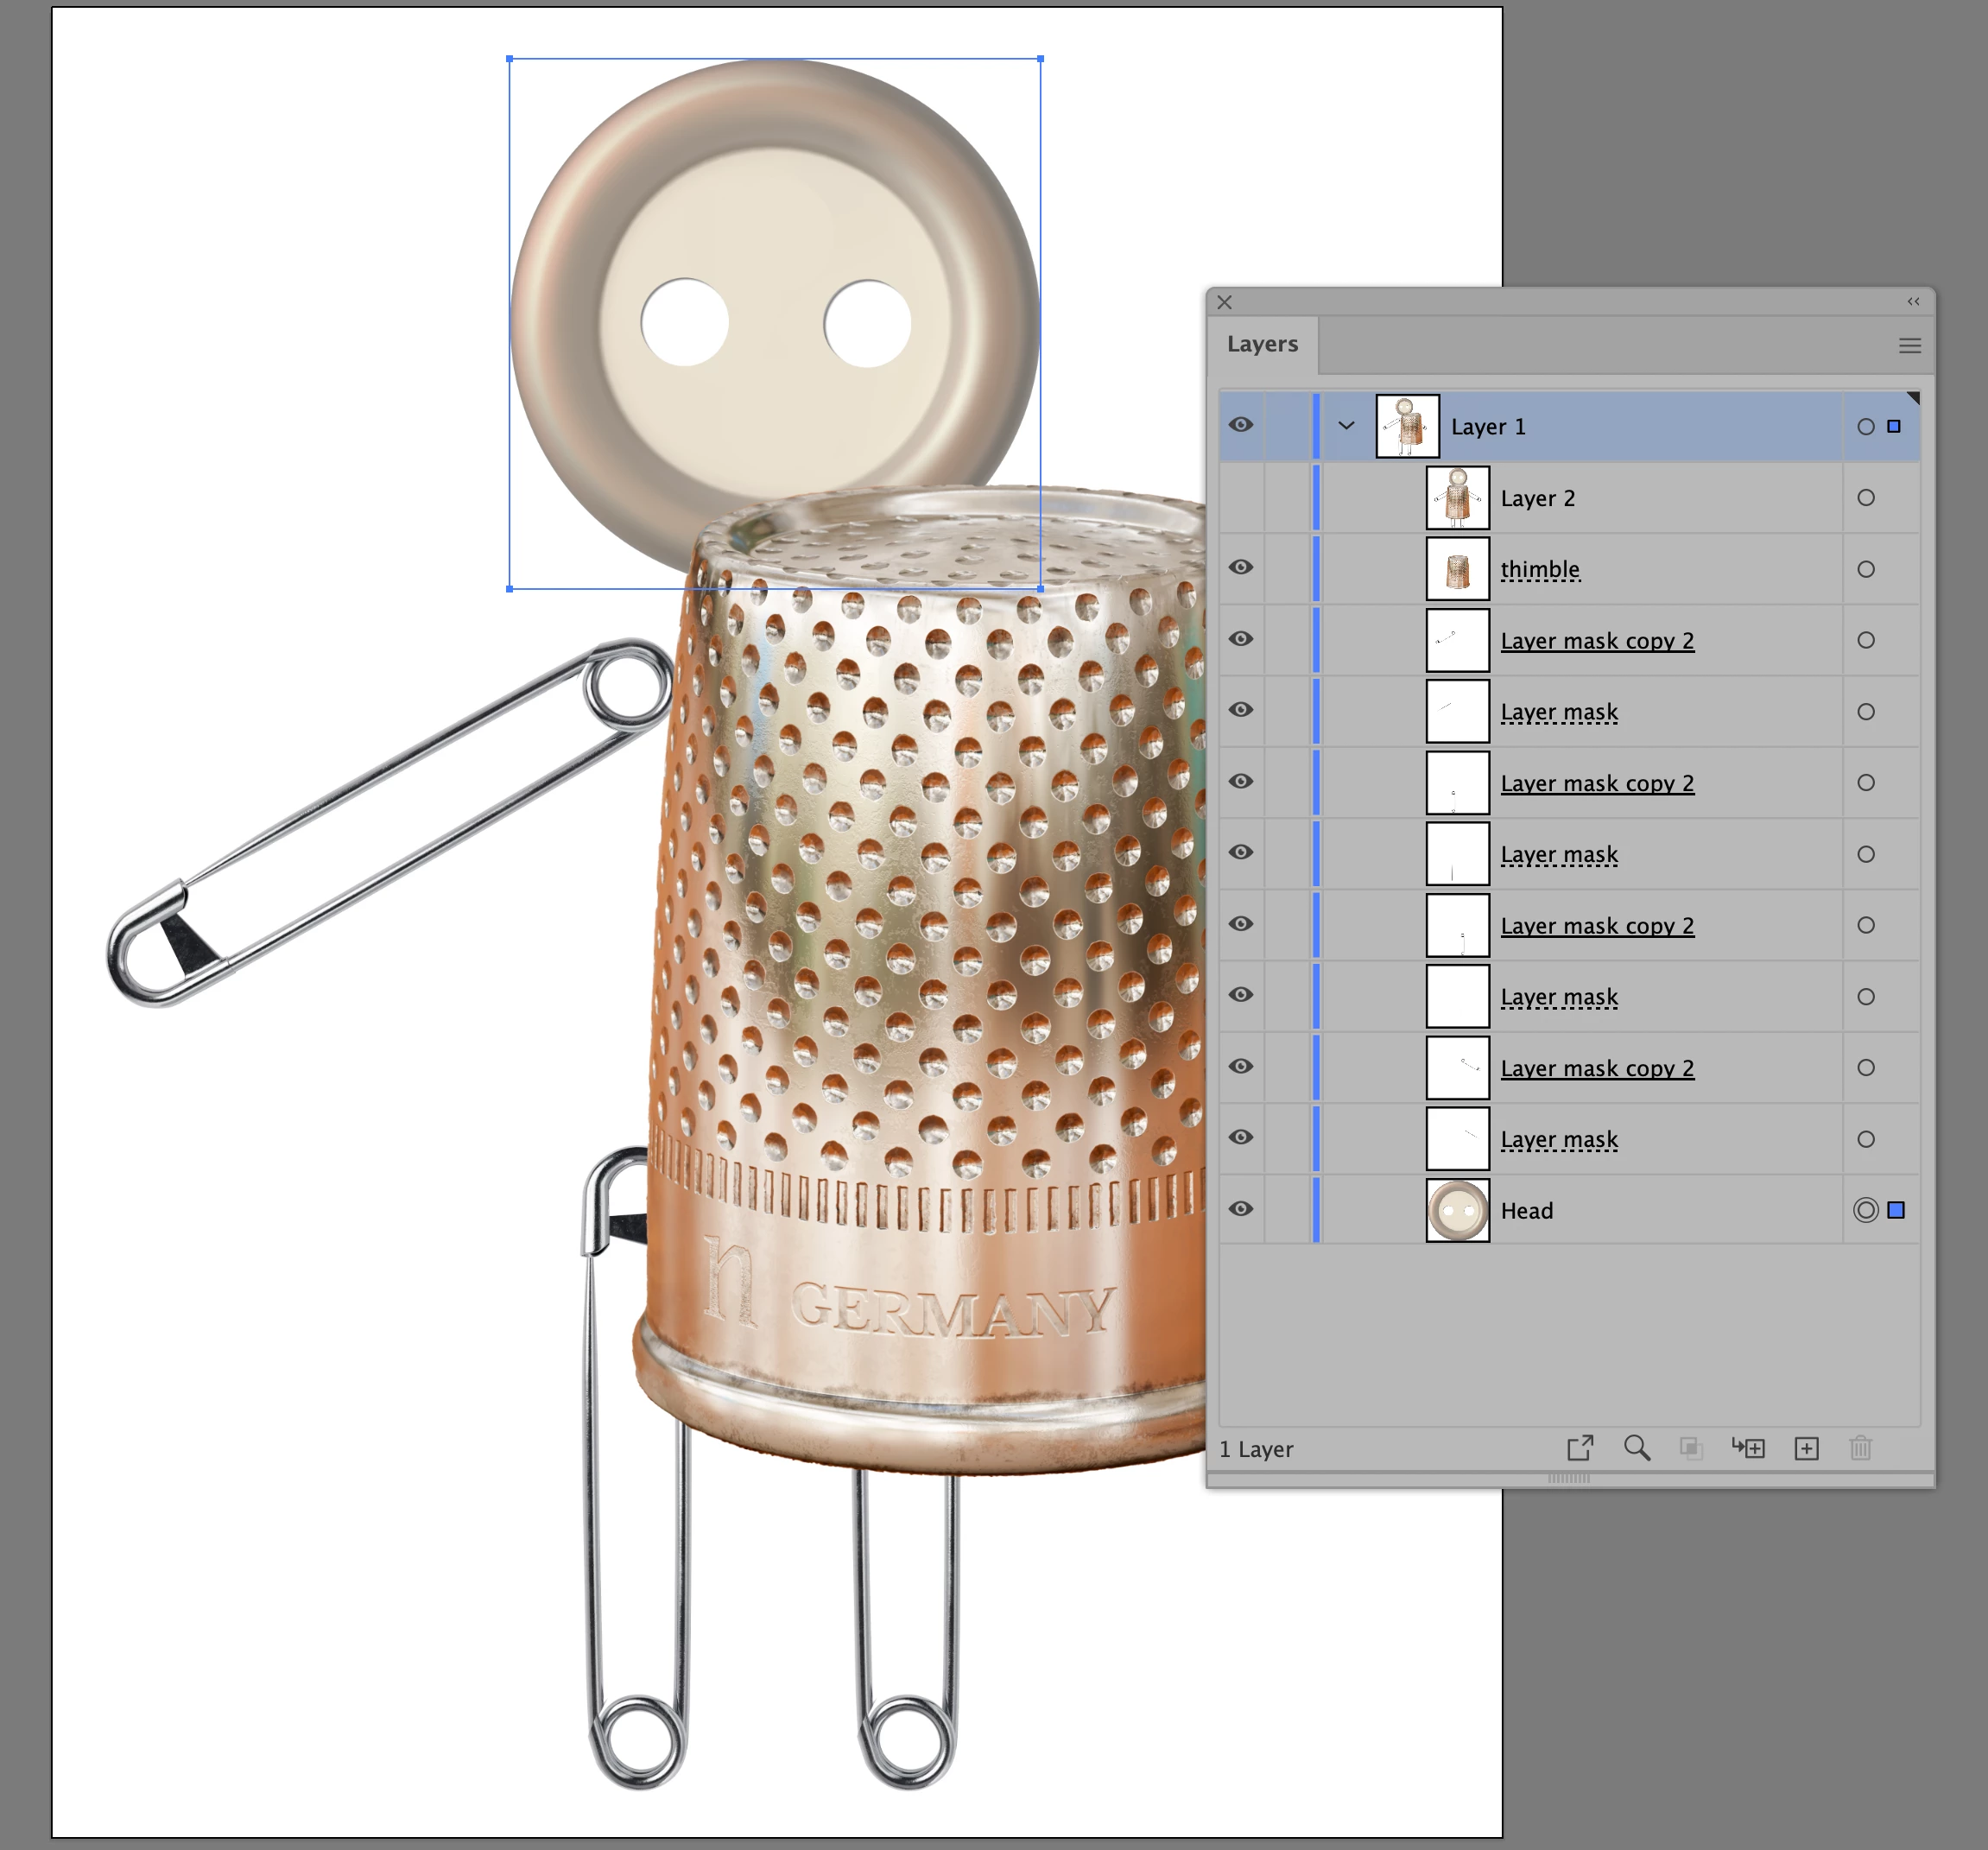Close the Layers panel with X

click(x=1225, y=302)
